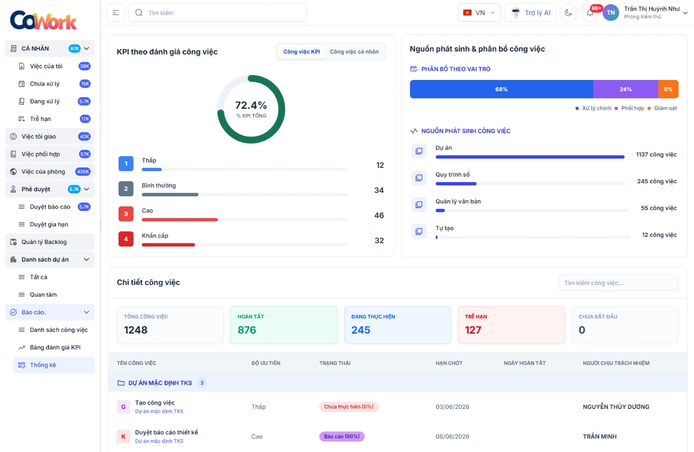Collapse the Báo cáo. section chevron
Image resolution: width=694 pixels, height=452 pixels.
coord(86,312)
